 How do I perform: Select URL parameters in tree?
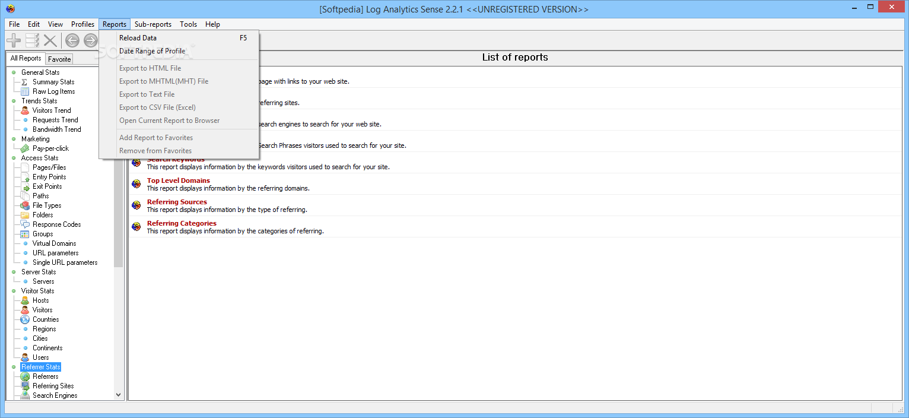tap(56, 253)
